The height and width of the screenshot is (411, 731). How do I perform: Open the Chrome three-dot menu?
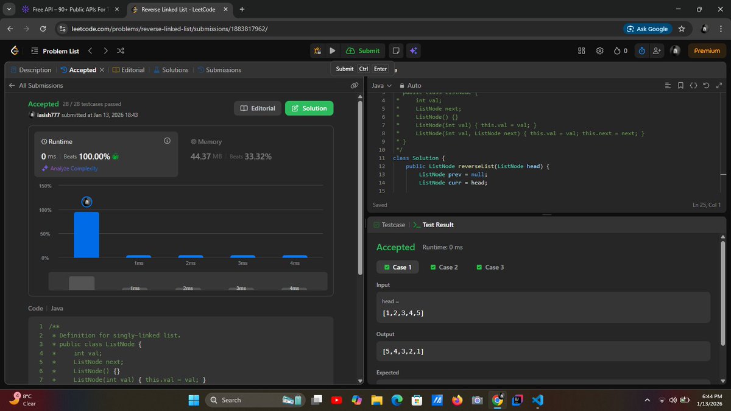719,29
